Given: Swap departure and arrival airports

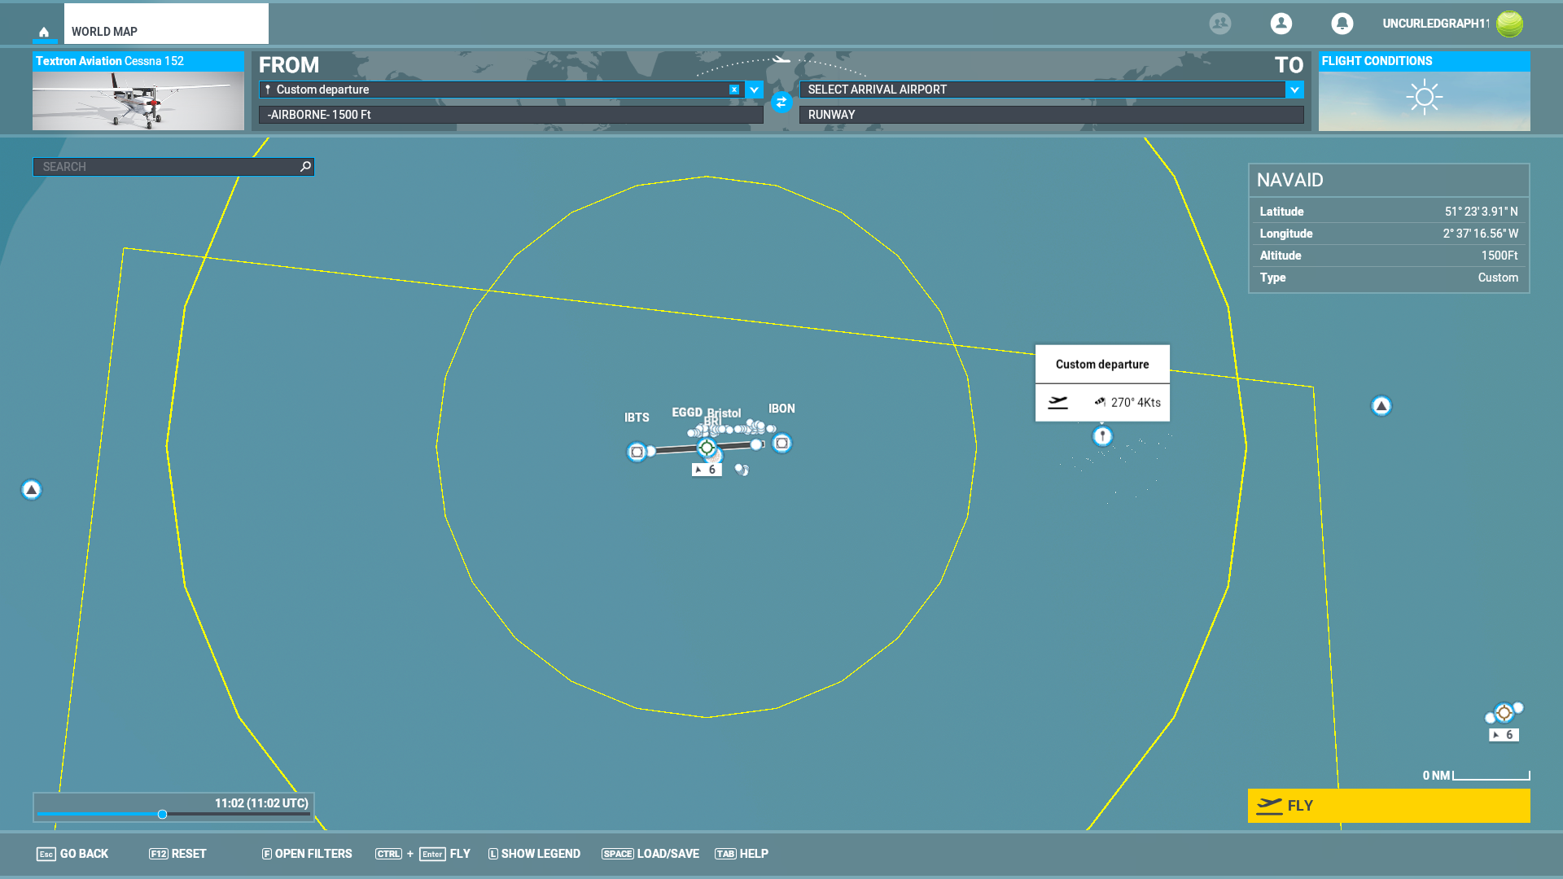Looking at the screenshot, I should (x=781, y=103).
